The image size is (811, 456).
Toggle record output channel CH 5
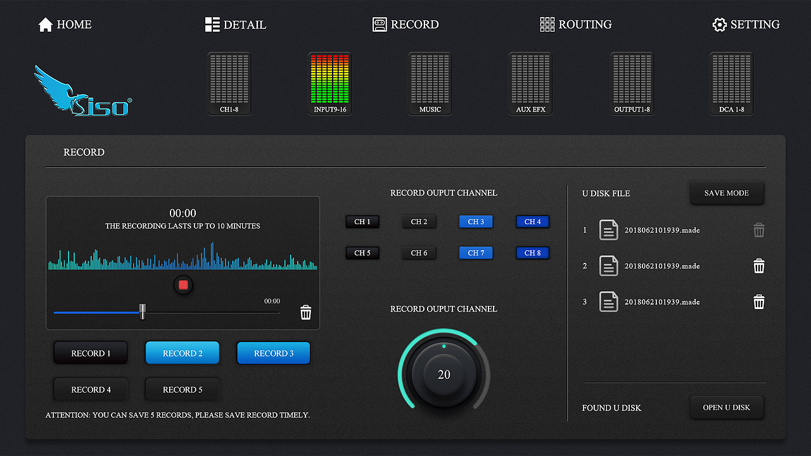pyautogui.click(x=362, y=253)
